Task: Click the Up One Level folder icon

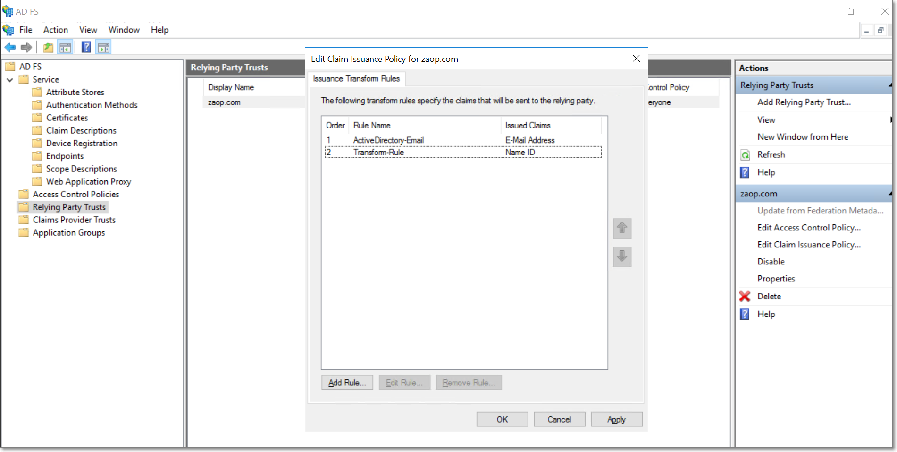Action: [48, 47]
